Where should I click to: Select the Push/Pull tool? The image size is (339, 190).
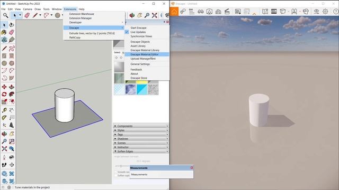pyautogui.click(x=12, y=87)
